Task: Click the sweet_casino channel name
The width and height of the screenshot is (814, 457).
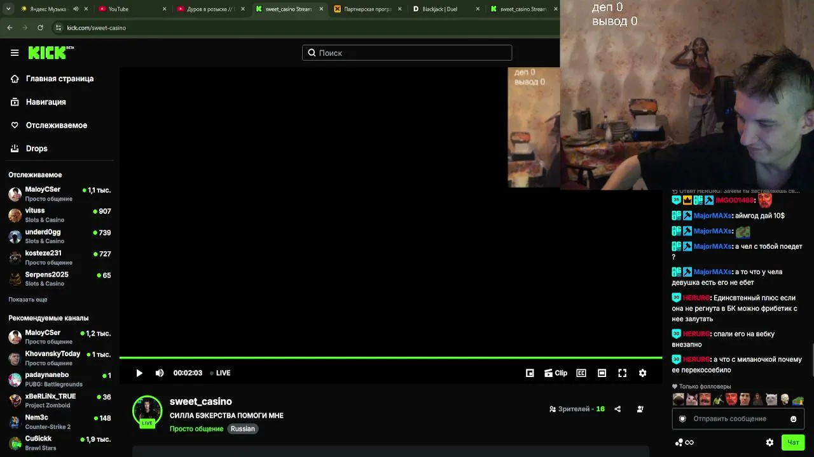Action: point(201,401)
